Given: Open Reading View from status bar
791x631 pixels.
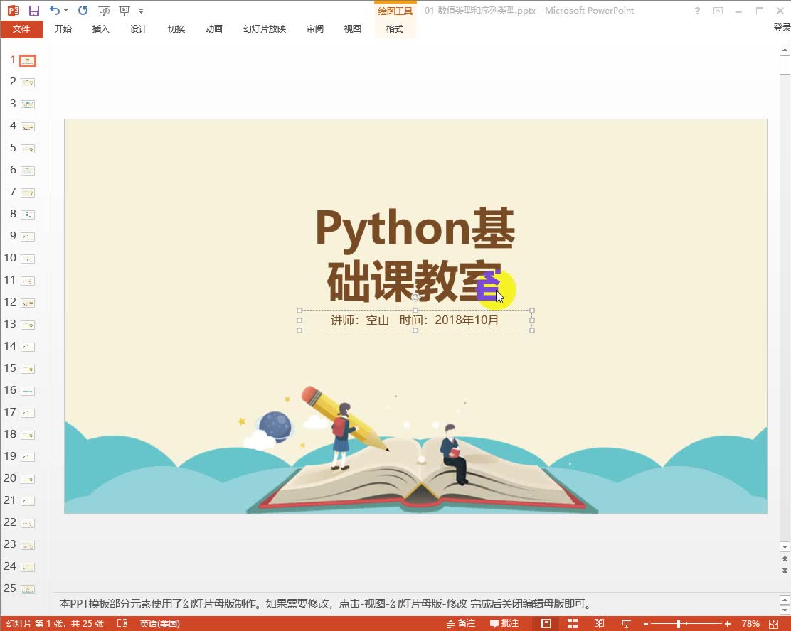Looking at the screenshot, I should click(599, 623).
